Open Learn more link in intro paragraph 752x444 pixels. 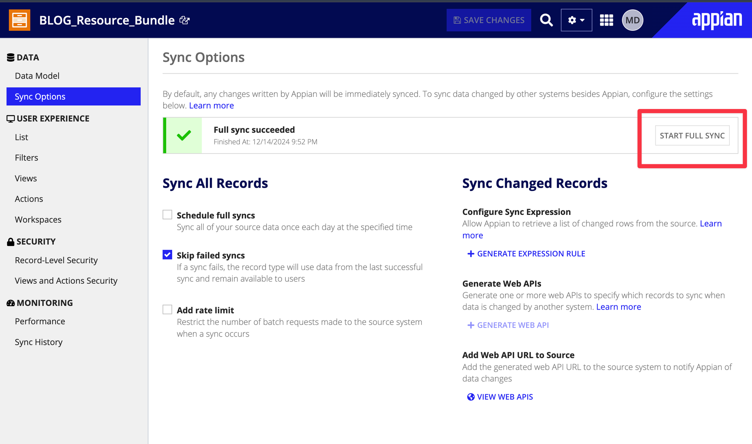click(211, 106)
